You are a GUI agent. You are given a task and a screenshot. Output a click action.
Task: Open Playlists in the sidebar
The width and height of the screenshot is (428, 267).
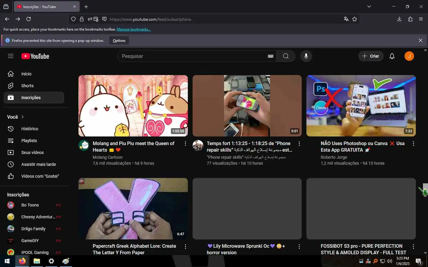point(34,141)
